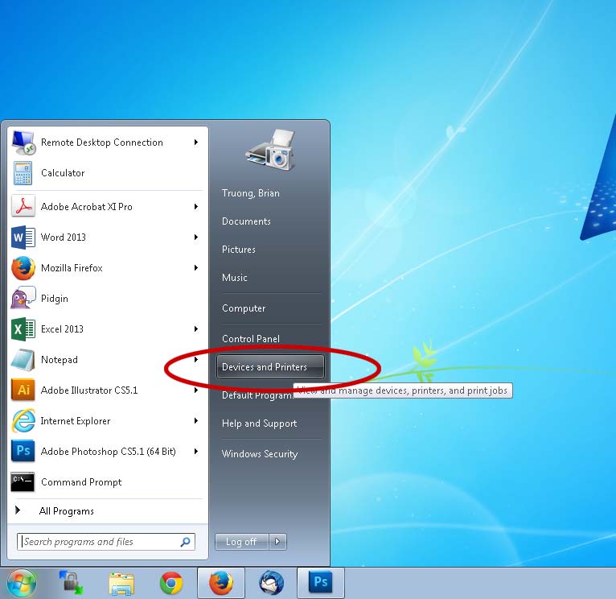Expand Word 2013 jump list arrow

[x=196, y=238]
